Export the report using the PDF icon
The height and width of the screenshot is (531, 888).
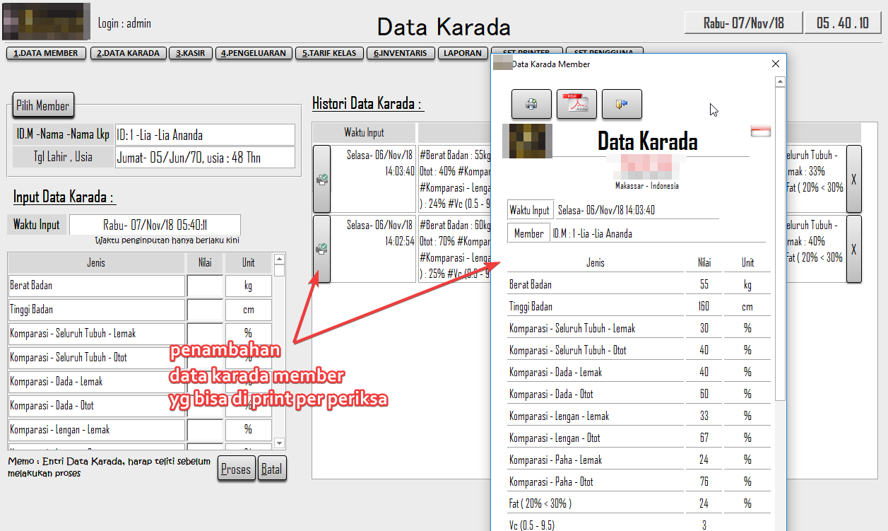point(576,105)
